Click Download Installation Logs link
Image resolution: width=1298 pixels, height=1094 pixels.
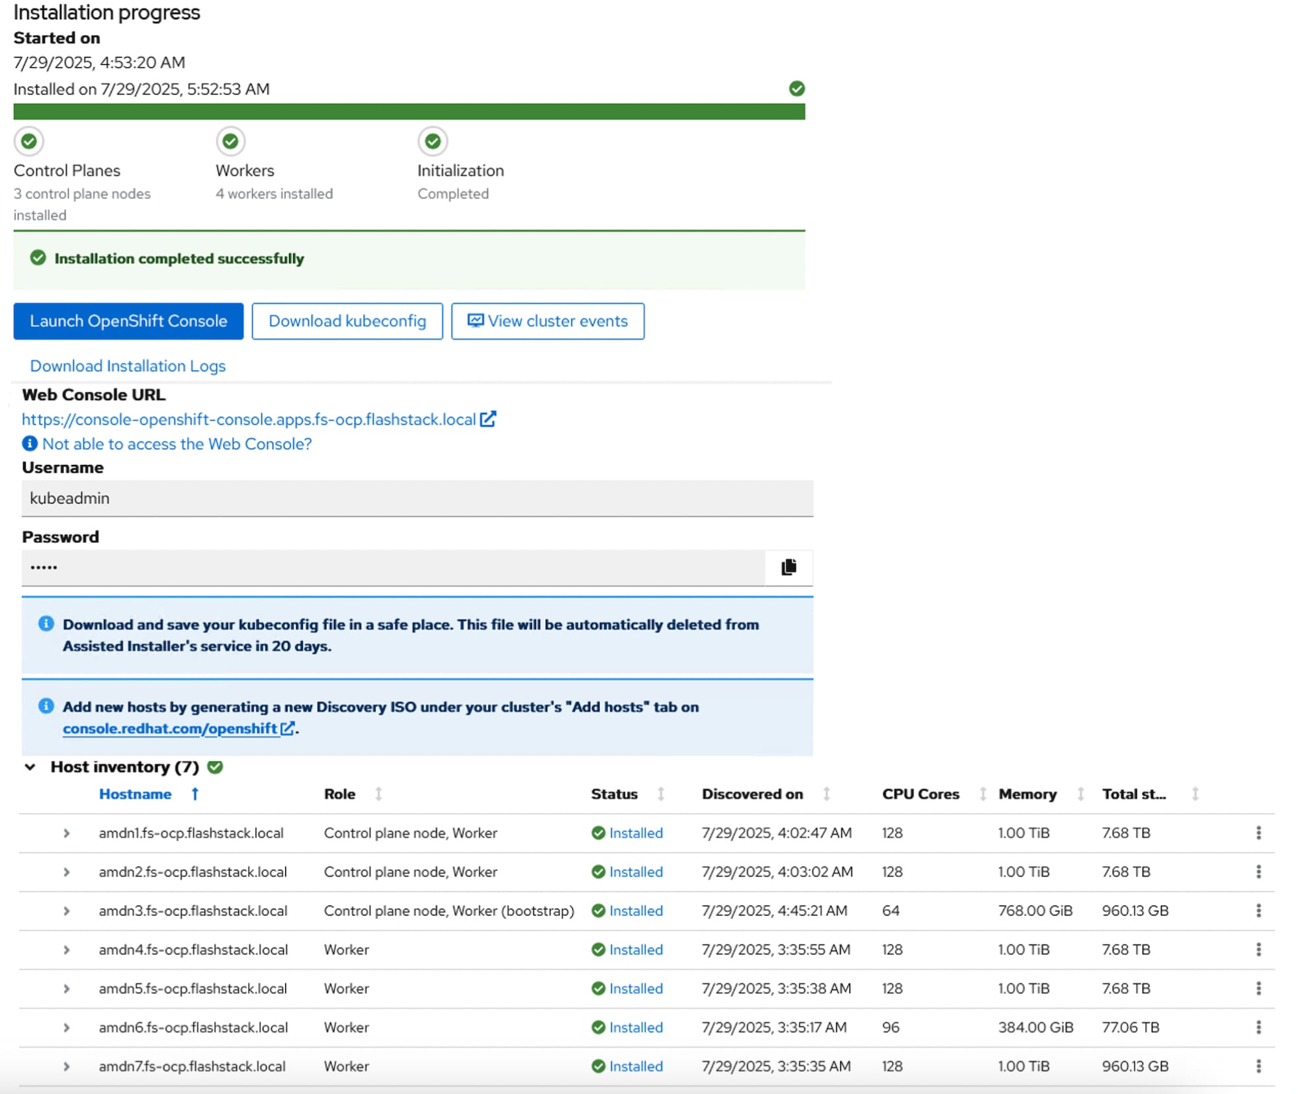pos(128,366)
